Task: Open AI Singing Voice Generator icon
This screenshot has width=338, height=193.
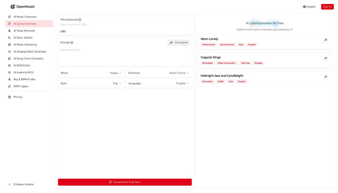Action: coord(9,52)
